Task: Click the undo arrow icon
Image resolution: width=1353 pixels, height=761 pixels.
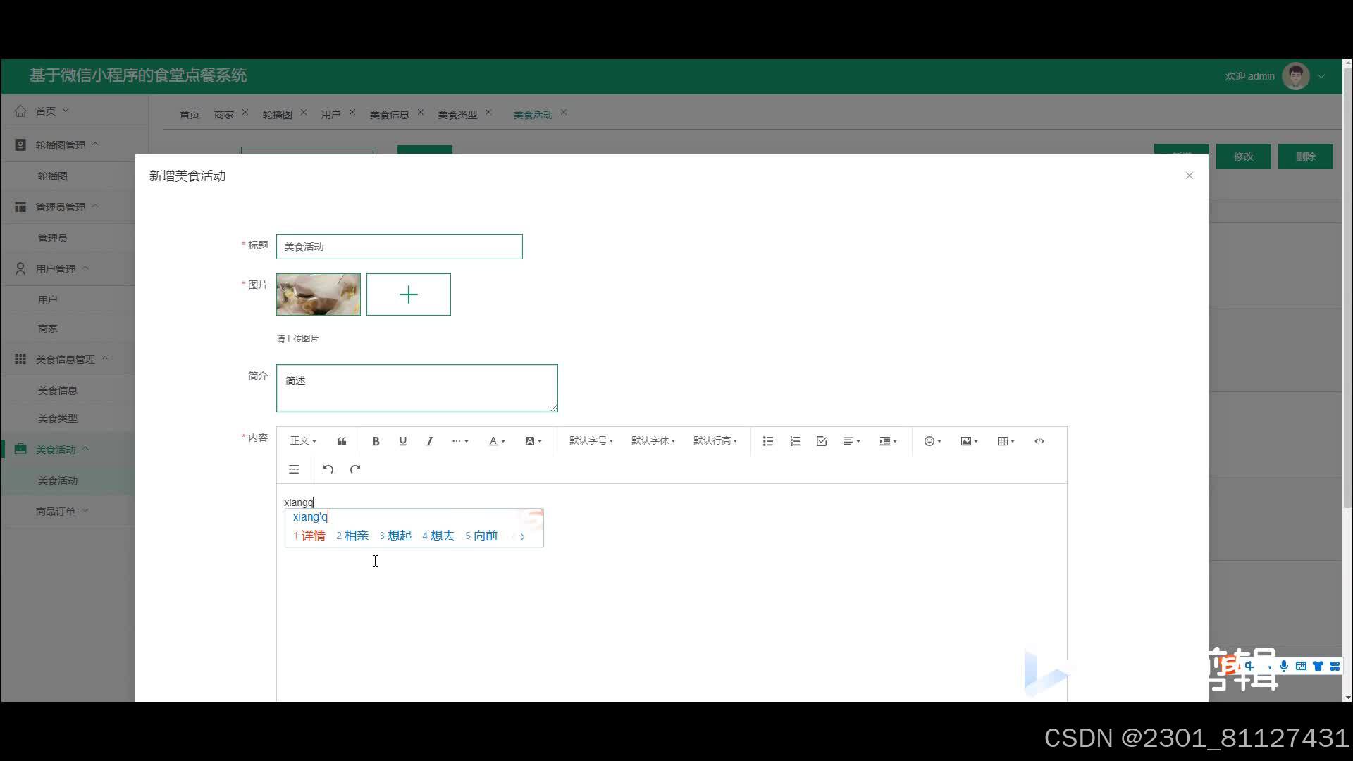Action: click(x=328, y=469)
